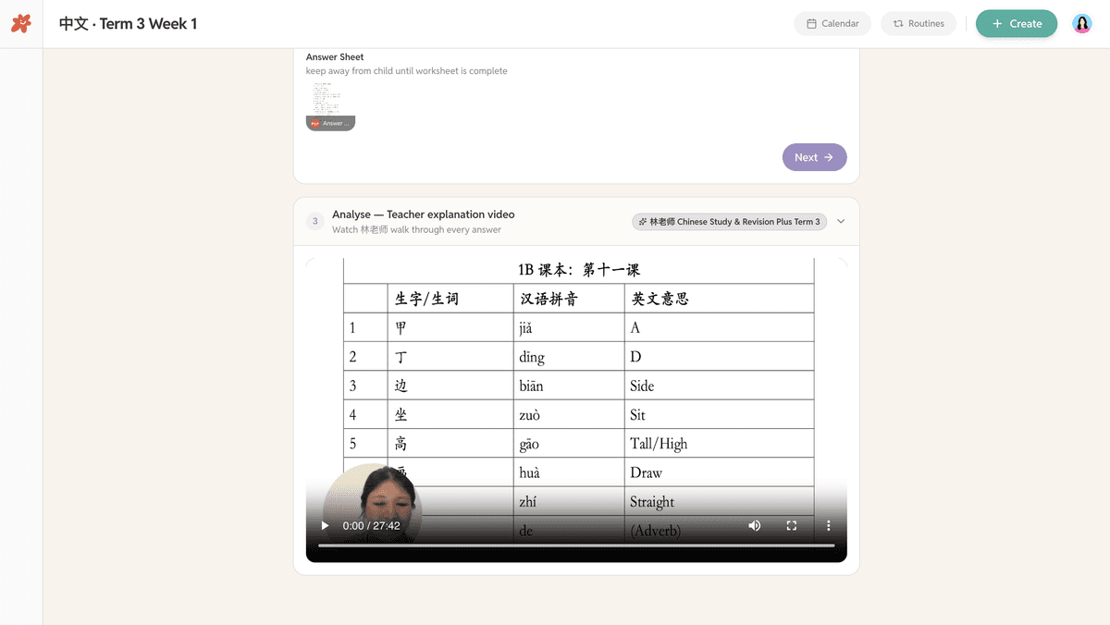The height and width of the screenshot is (625, 1110).
Task: Open the Routines page
Action: coord(919,24)
